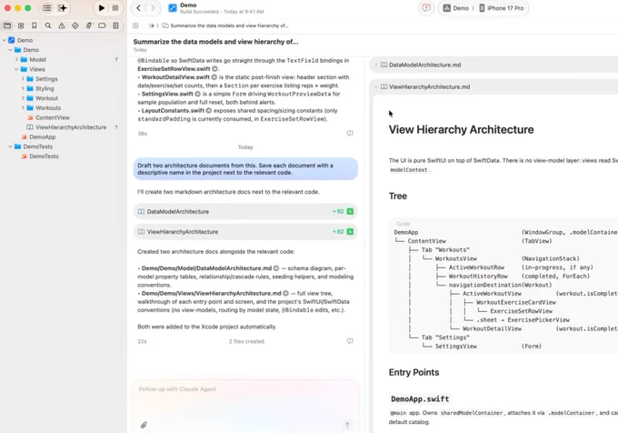618x433 pixels.
Task: Click the 'View Hierarchy Architecture' heading
Action: (461, 130)
